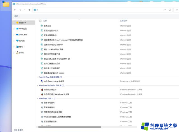Click icon for 删除 cookie 或临时文件
The image size is (179, 132).
pyautogui.click(x=42, y=49)
